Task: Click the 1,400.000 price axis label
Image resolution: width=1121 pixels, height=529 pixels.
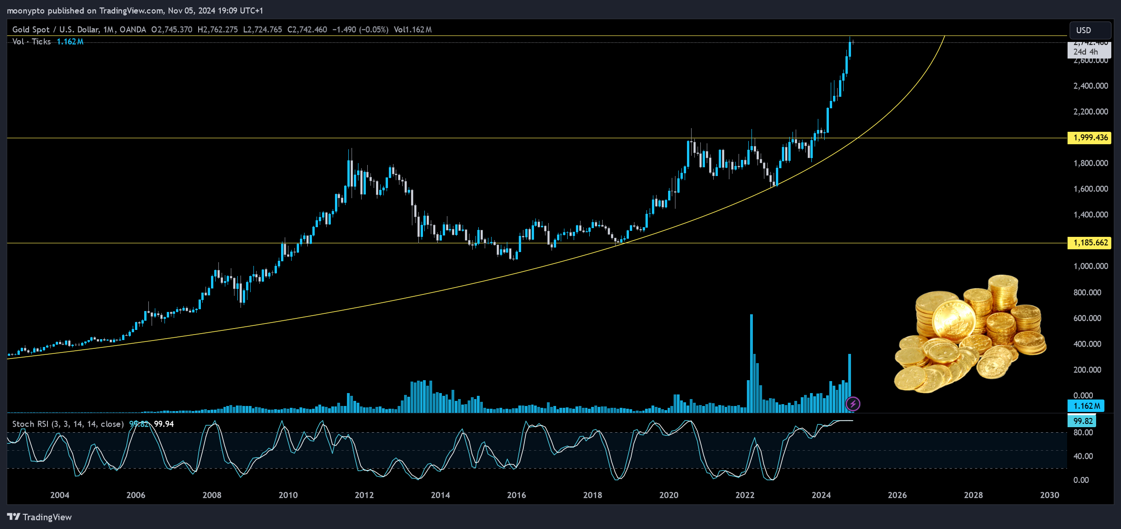Action: click(1091, 215)
